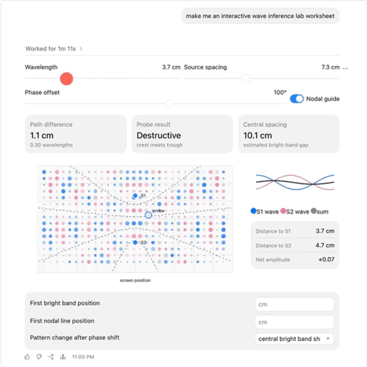Focus the First bright band position field
Screen dimensions: 367x367
click(294, 305)
